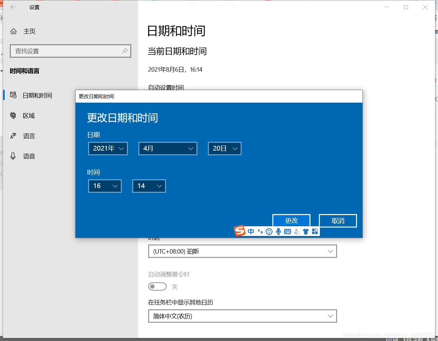Open the toolbox grid icon on IME bar
438x341 pixels.
(x=315, y=231)
